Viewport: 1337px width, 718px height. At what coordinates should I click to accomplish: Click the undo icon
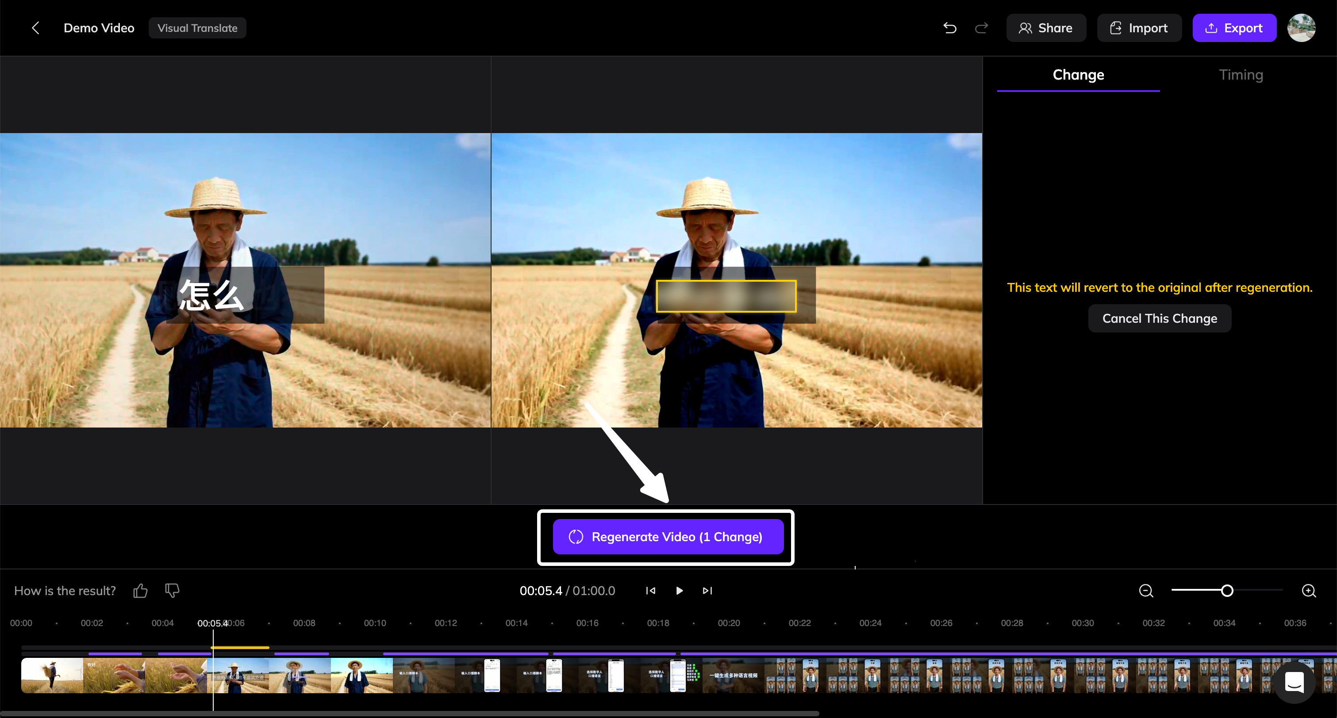(x=949, y=28)
